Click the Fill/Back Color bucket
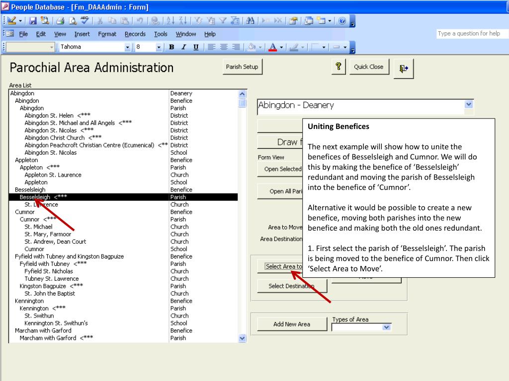 point(252,47)
